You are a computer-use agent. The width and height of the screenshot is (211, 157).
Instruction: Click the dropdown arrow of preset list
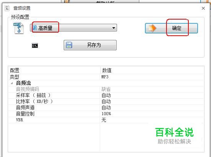click(114, 28)
